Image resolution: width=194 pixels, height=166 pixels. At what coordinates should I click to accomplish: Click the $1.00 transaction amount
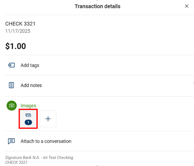click(x=16, y=46)
